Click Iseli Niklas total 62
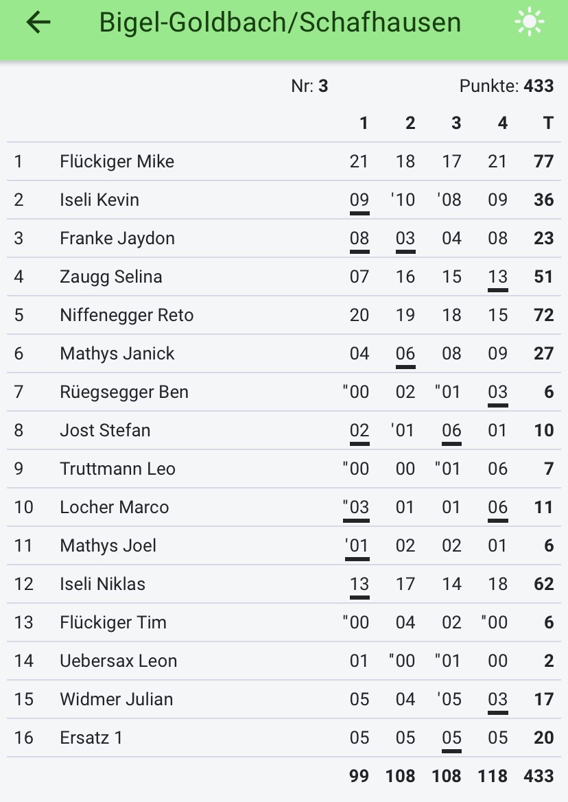 click(543, 584)
